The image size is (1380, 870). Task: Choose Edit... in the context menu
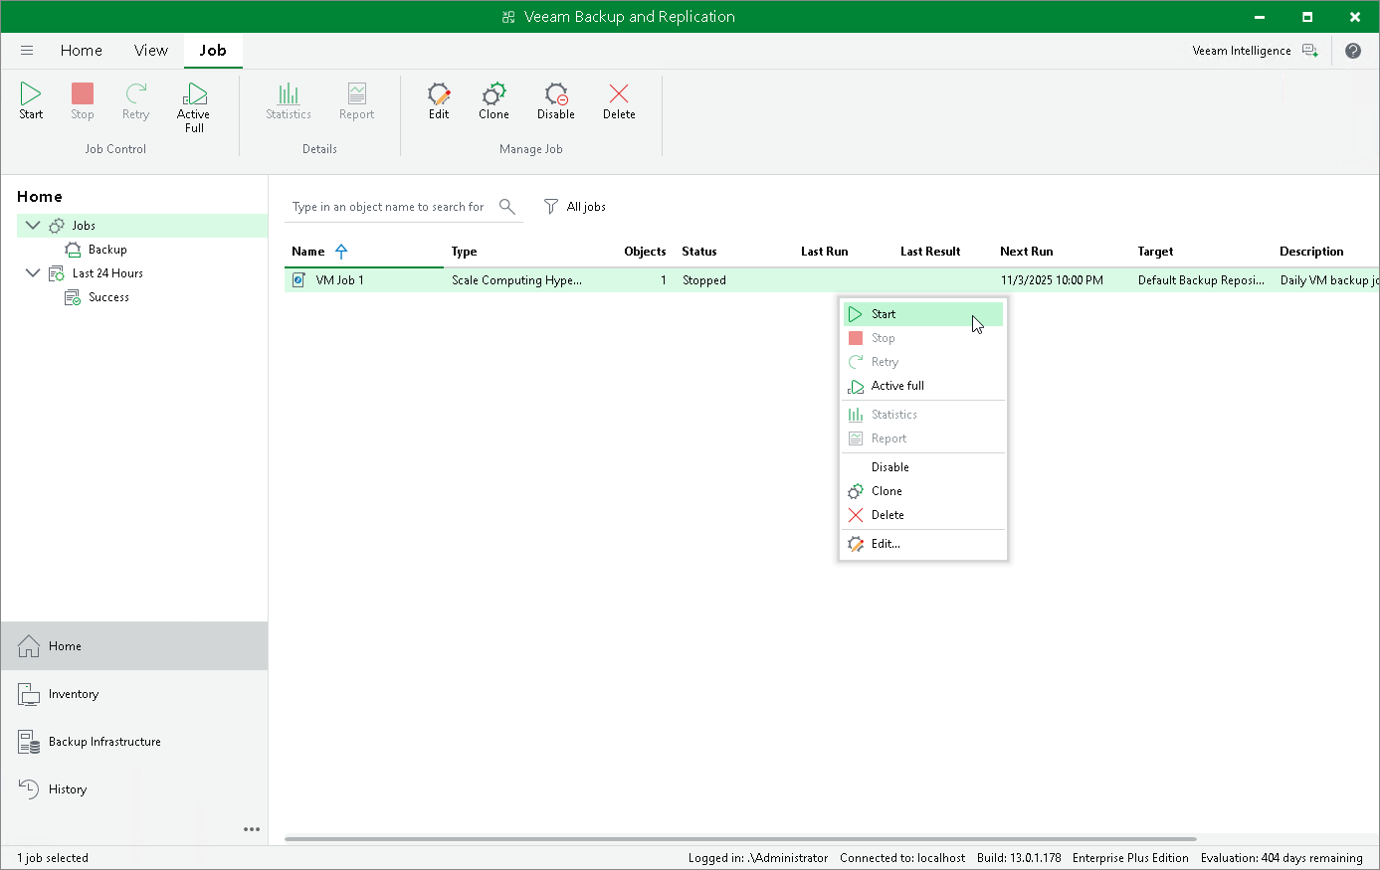click(x=923, y=544)
